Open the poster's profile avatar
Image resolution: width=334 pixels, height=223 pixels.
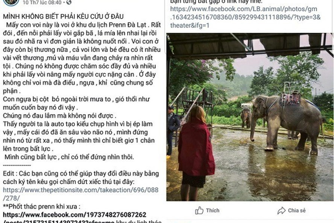[11, 2]
